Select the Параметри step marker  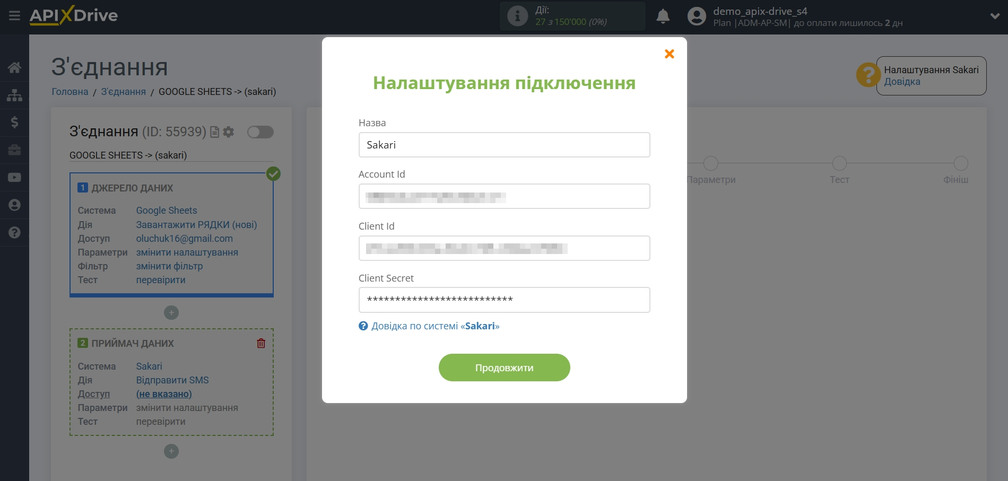(x=711, y=163)
